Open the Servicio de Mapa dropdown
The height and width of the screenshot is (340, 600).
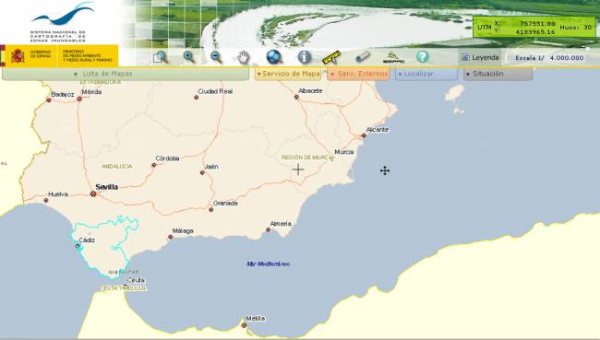pyautogui.click(x=288, y=74)
